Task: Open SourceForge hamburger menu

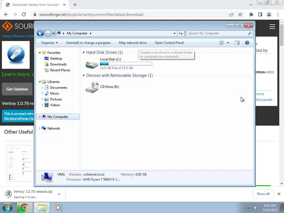Action: 272,27
